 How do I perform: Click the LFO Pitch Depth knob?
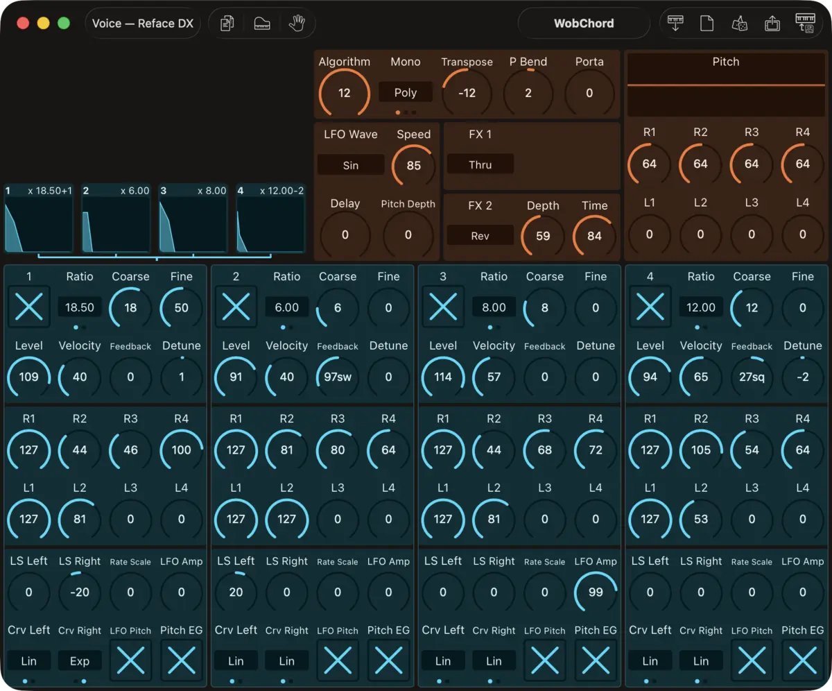coord(408,234)
